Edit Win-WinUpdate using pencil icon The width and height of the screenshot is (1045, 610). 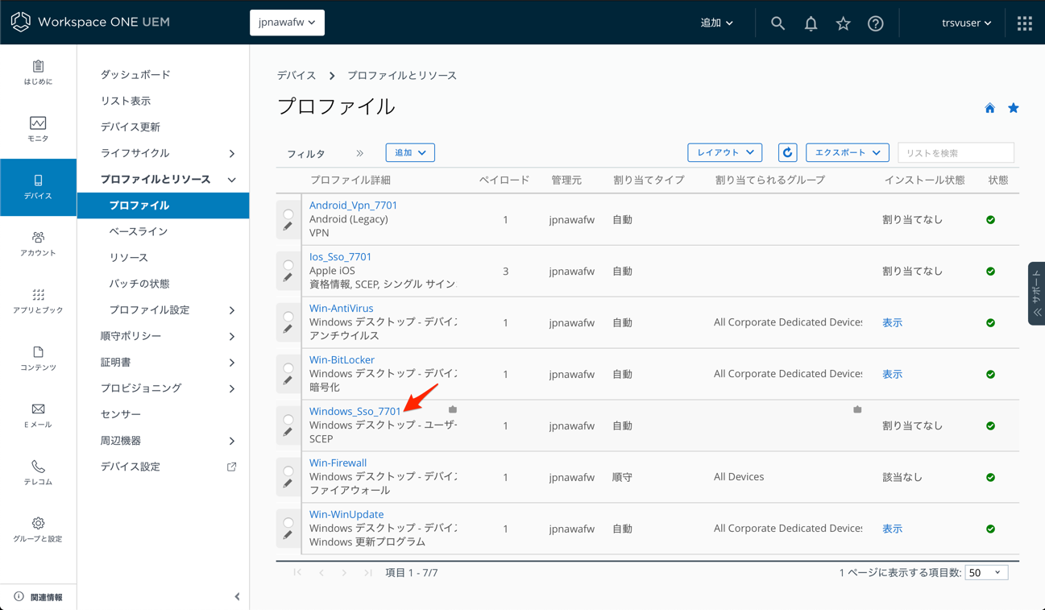coord(288,537)
